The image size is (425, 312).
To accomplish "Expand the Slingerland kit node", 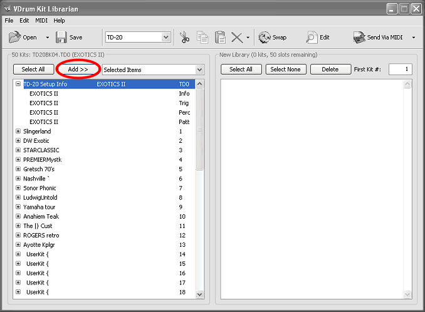I will pyautogui.click(x=18, y=132).
